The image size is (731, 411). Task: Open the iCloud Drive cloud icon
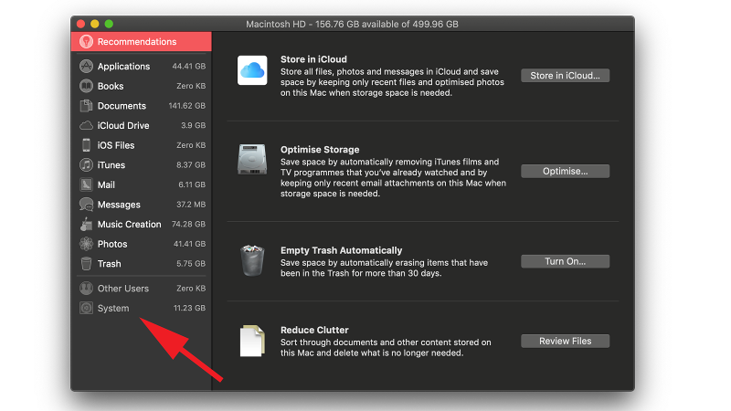pos(86,126)
